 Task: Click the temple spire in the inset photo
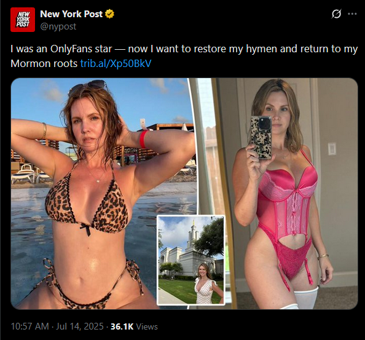coord(193,233)
